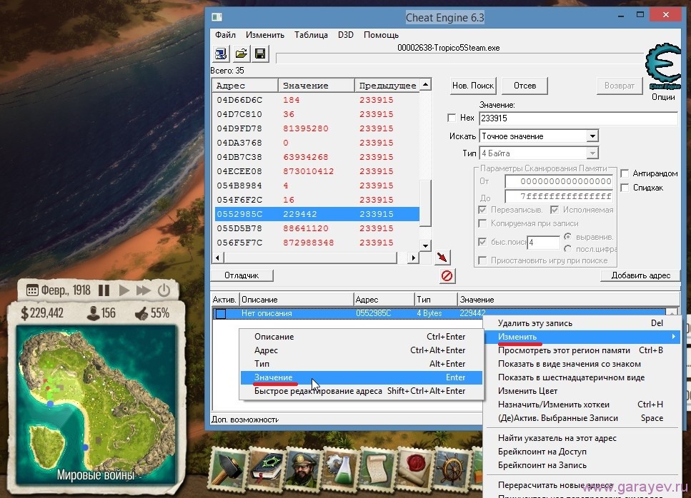Toggle Приостановить игру при поиске checkbox
The image size is (691, 498).
482,260
